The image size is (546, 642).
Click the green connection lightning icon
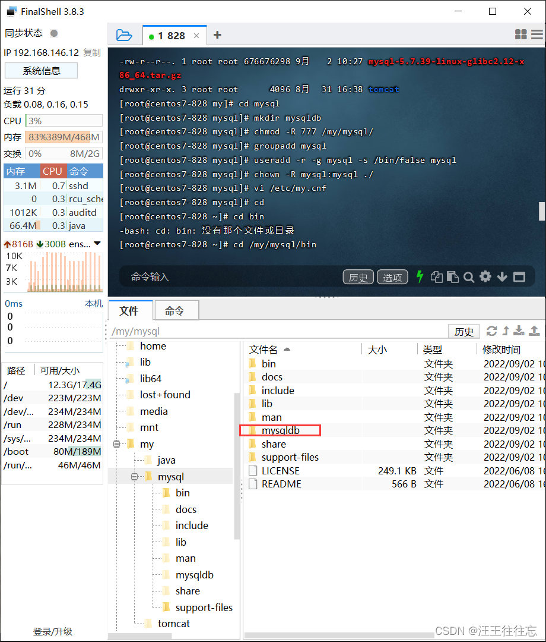(x=420, y=276)
